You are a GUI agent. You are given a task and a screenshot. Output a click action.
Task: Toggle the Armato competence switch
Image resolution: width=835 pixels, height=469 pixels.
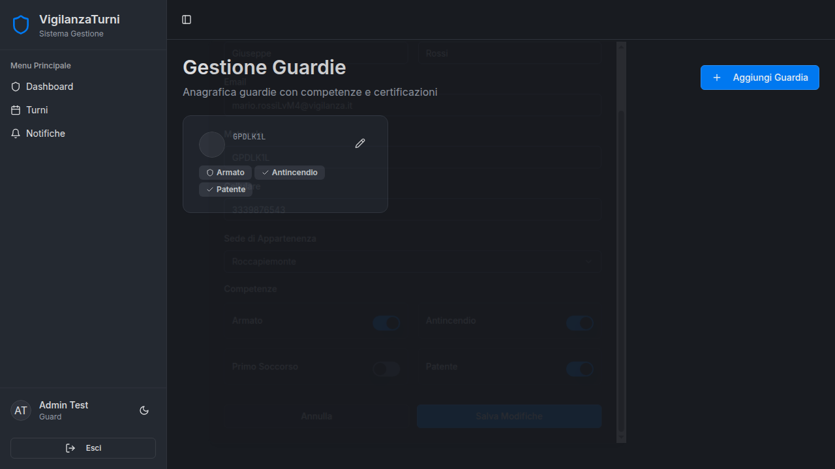point(386,323)
